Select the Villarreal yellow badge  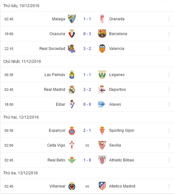[x=72, y=186]
